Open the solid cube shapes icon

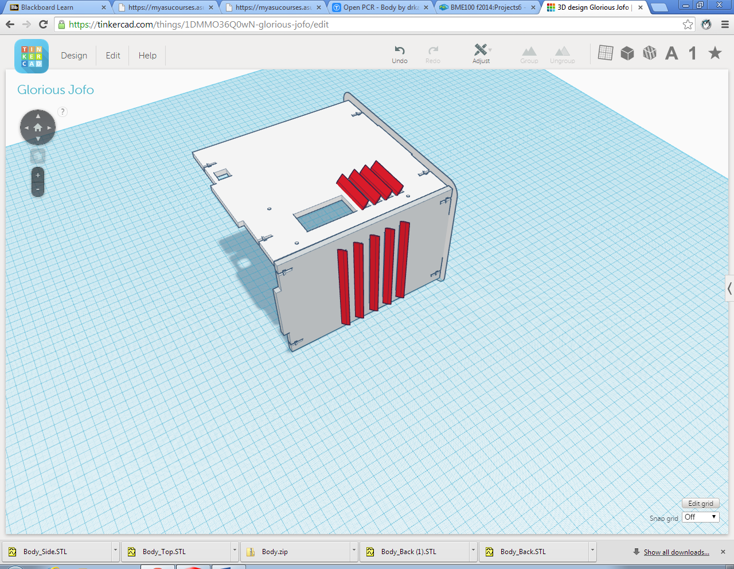(x=627, y=53)
